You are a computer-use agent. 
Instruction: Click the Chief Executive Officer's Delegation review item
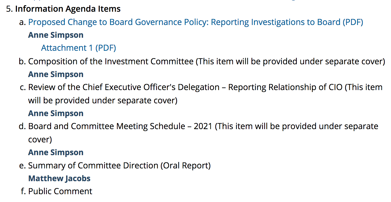(205, 94)
